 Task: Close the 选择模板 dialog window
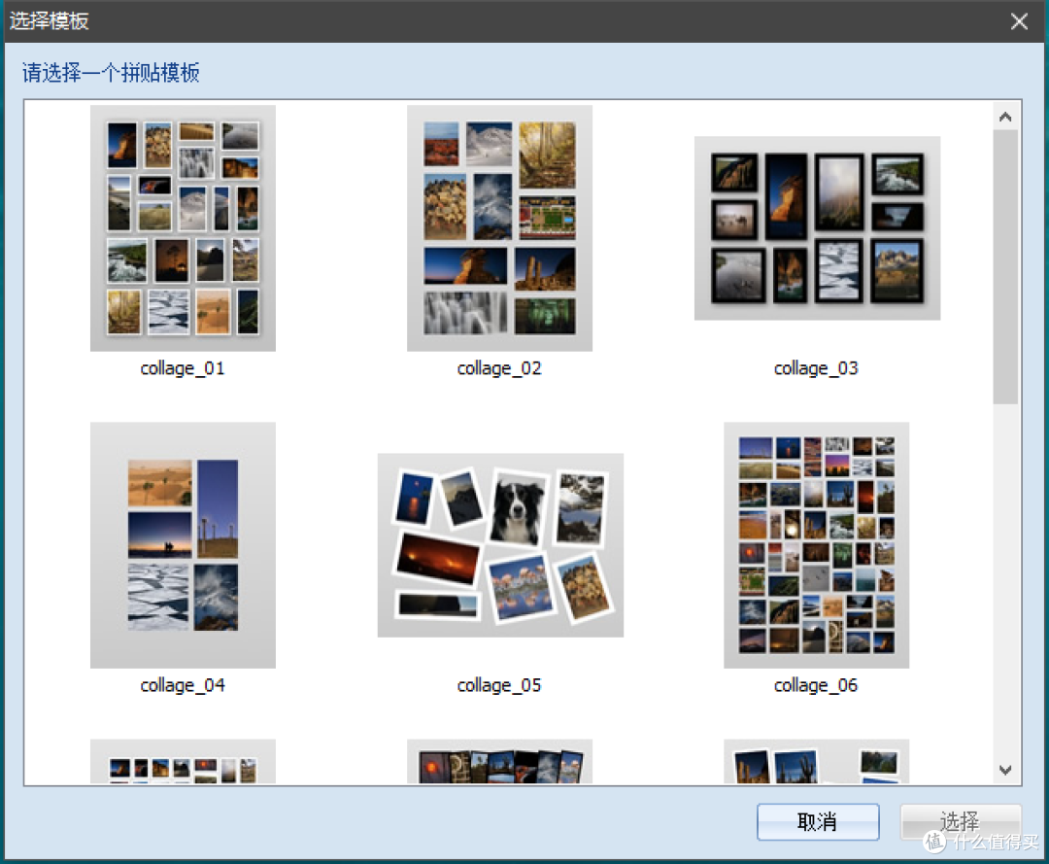[1019, 21]
